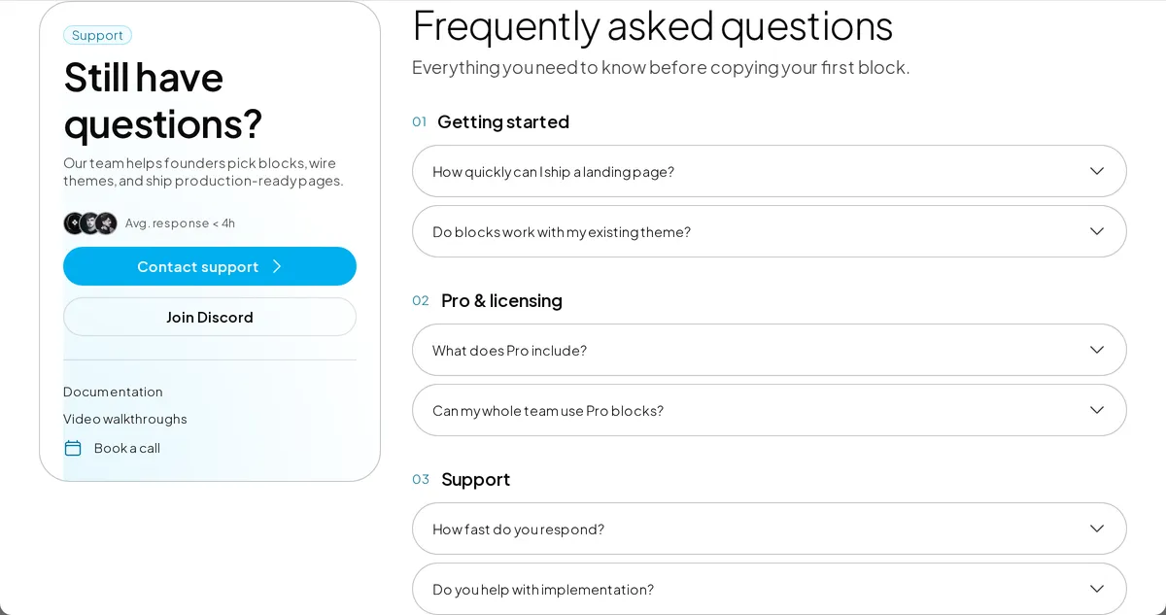Screen dimensions: 1166x615
Task: Expand 'Do you help with implementation?' question
Action: (770, 589)
